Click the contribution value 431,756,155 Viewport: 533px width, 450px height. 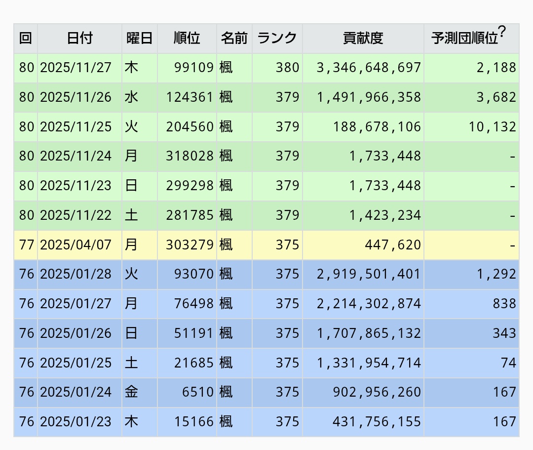[x=377, y=421]
